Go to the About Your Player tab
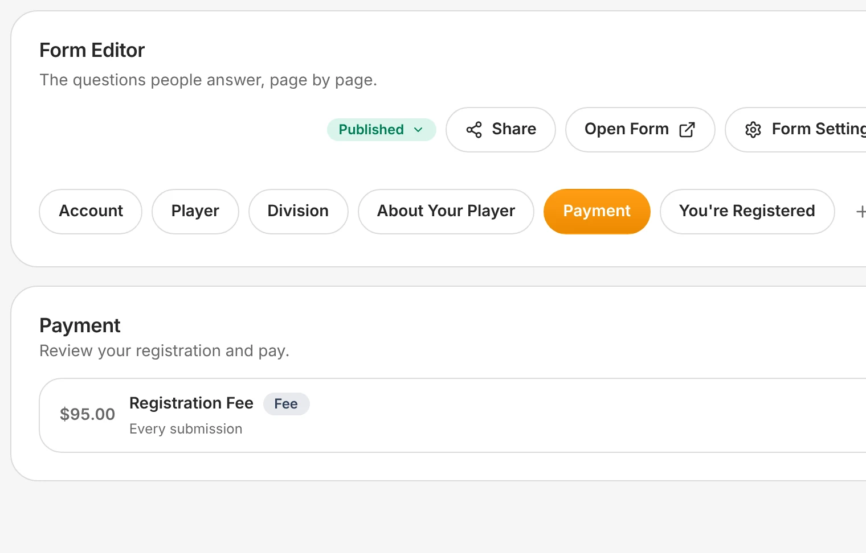866x553 pixels. coord(446,212)
